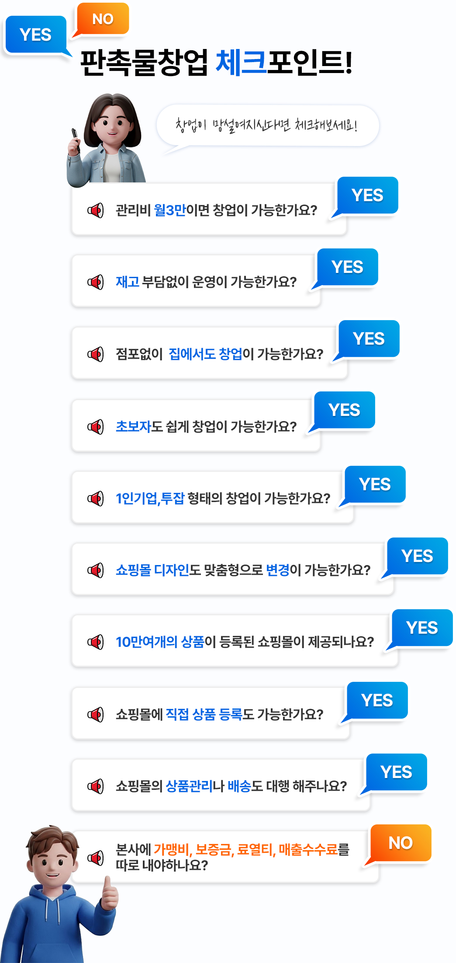Viewport: 456px width, 963px height.
Task: Click YES badge on 상품관리나 배송 대행 question
Action: pyautogui.click(x=396, y=772)
